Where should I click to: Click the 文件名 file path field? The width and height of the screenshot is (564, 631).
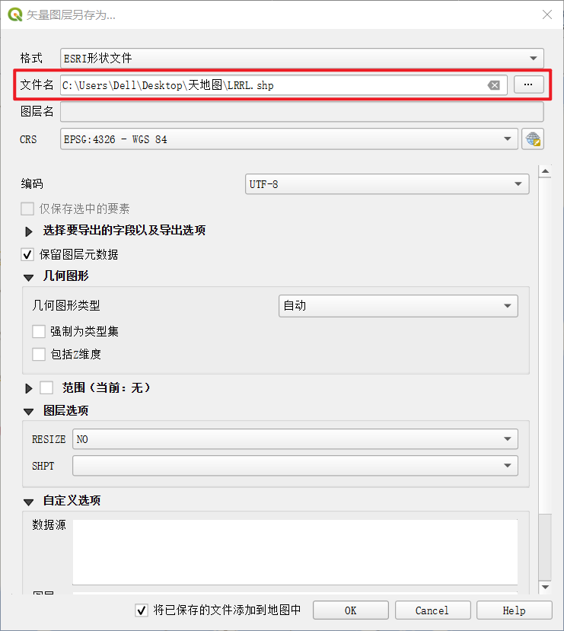click(284, 85)
